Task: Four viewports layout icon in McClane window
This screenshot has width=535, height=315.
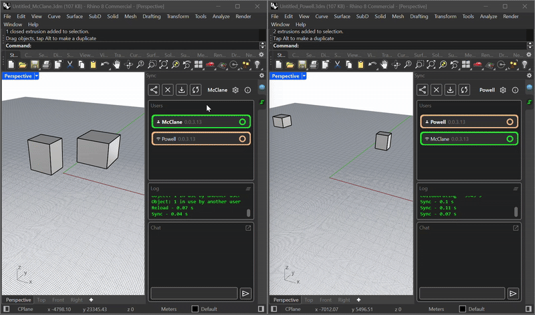Action: pyautogui.click(x=199, y=64)
